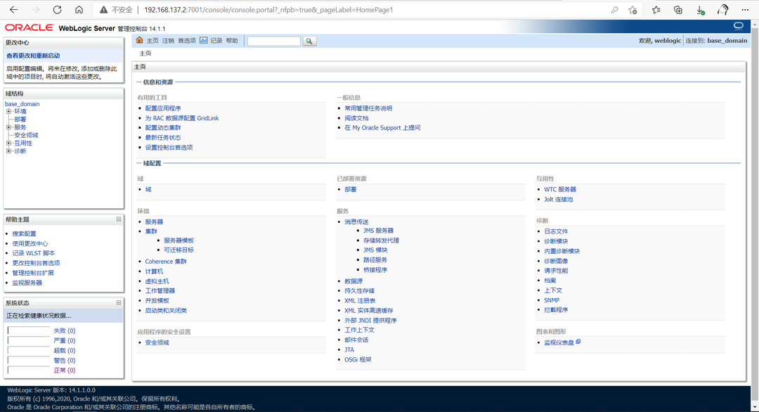
Task: Click the record picture icon beside 记录
Action: [204, 40]
